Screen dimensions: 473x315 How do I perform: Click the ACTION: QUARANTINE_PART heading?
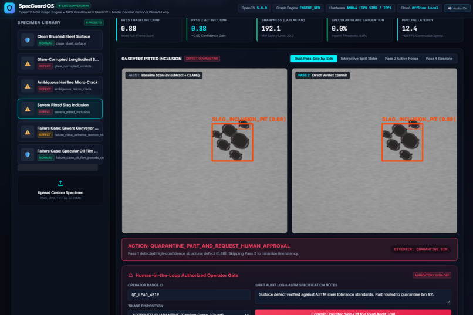209,246
